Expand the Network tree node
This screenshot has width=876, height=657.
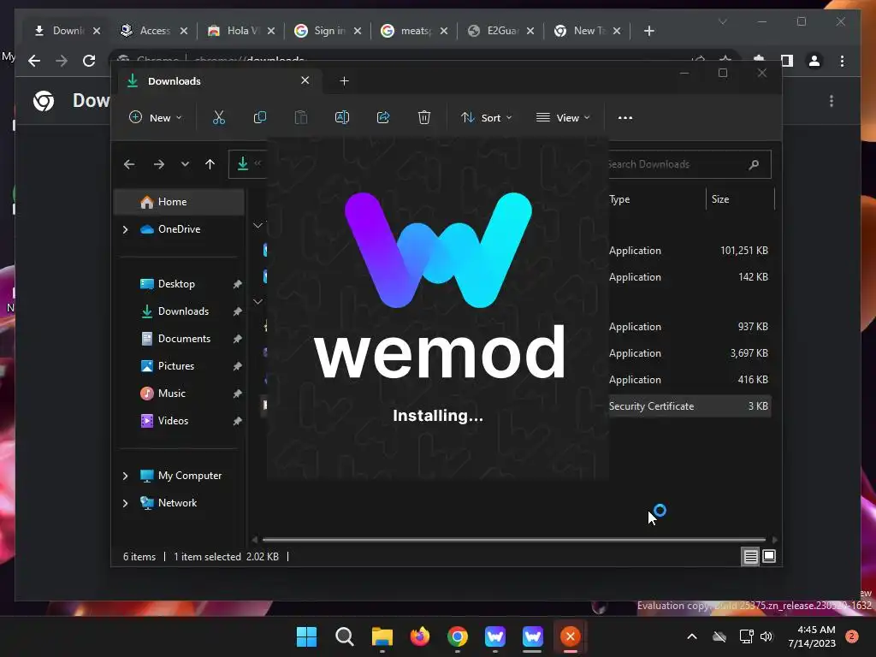click(x=125, y=503)
